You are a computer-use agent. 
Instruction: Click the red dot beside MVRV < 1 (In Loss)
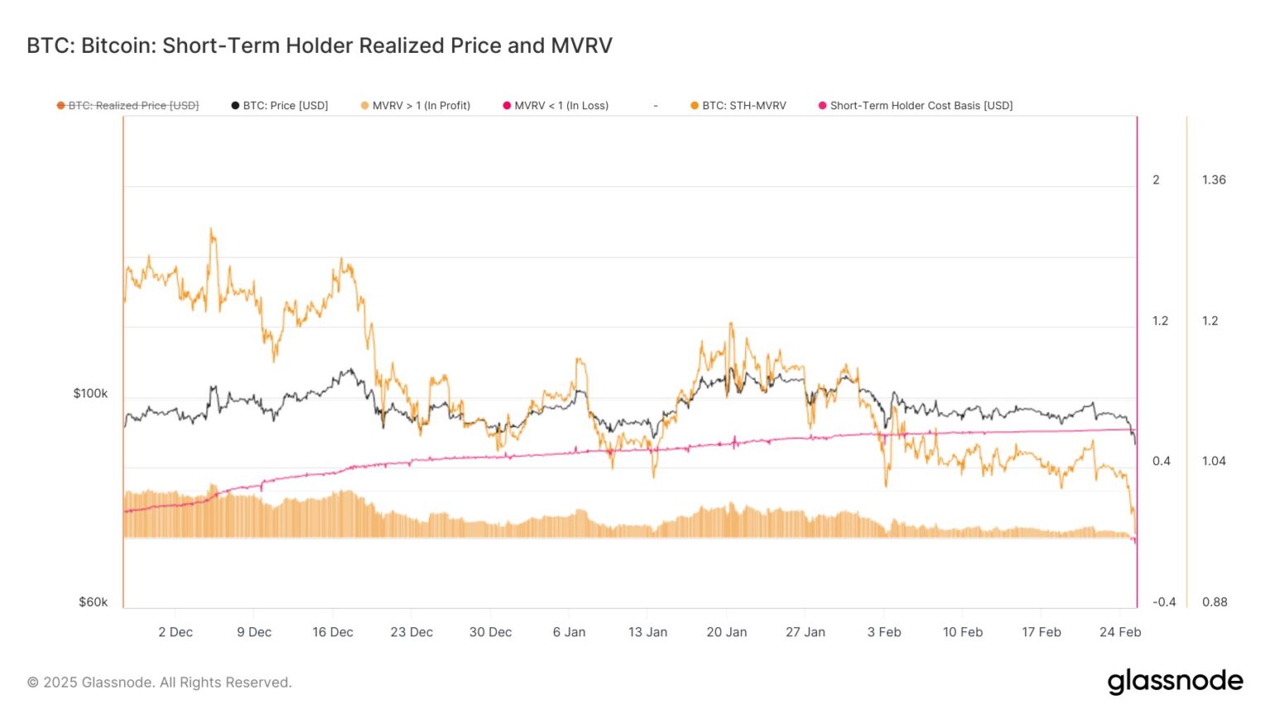coord(507,106)
